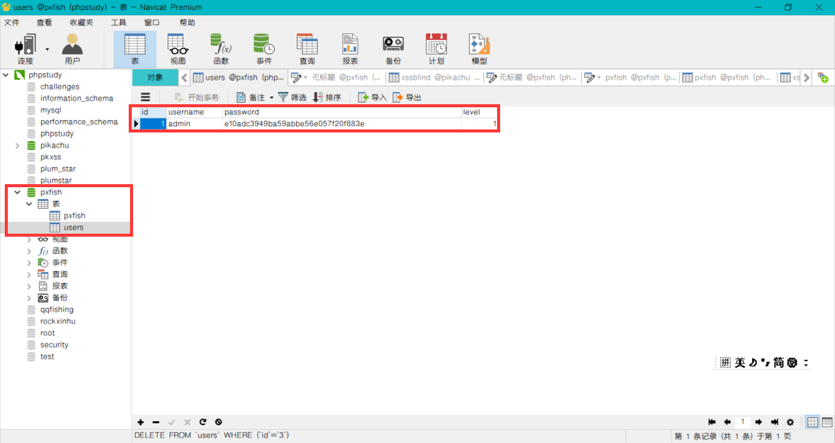The image size is (835, 443).
Task: Select the View (视图) toolbar icon
Action: (x=178, y=49)
